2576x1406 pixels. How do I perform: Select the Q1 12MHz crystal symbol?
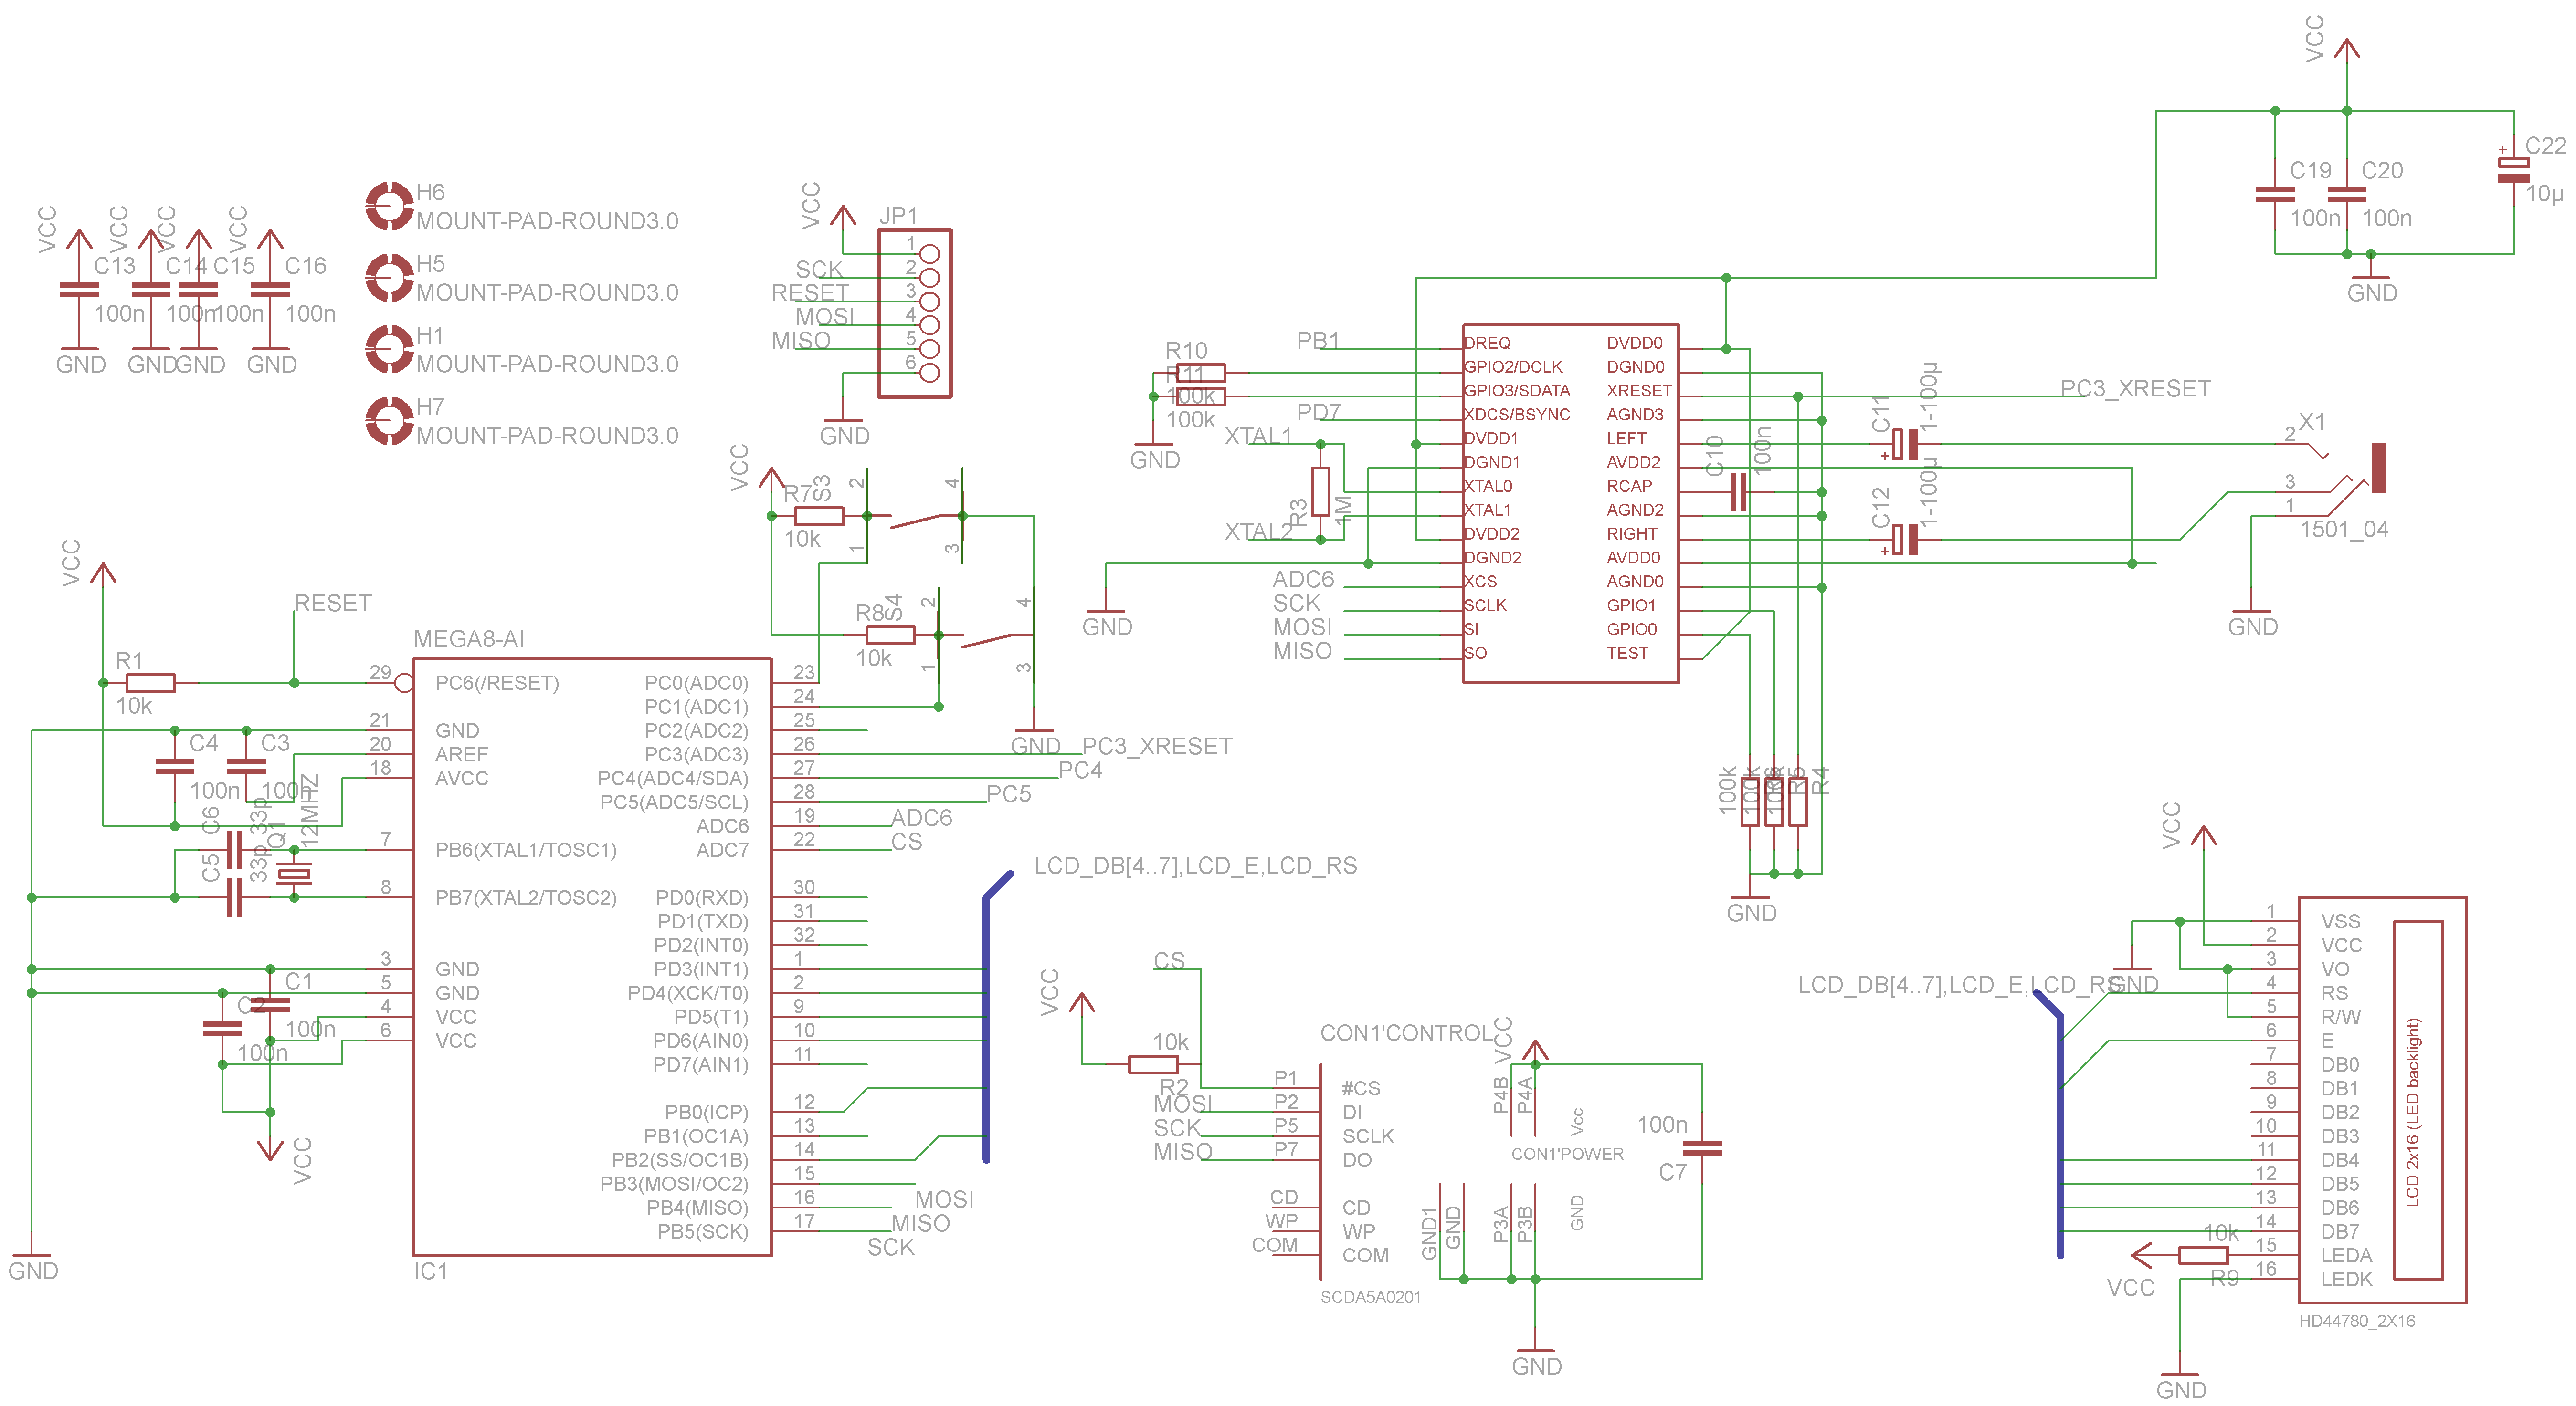tap(294, 875)
